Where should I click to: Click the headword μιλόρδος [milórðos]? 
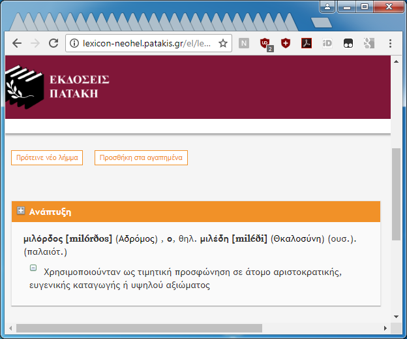67,238
